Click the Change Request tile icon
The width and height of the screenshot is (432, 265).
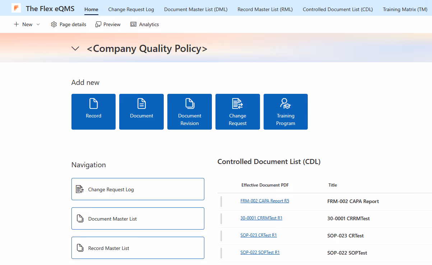(237, 103)
